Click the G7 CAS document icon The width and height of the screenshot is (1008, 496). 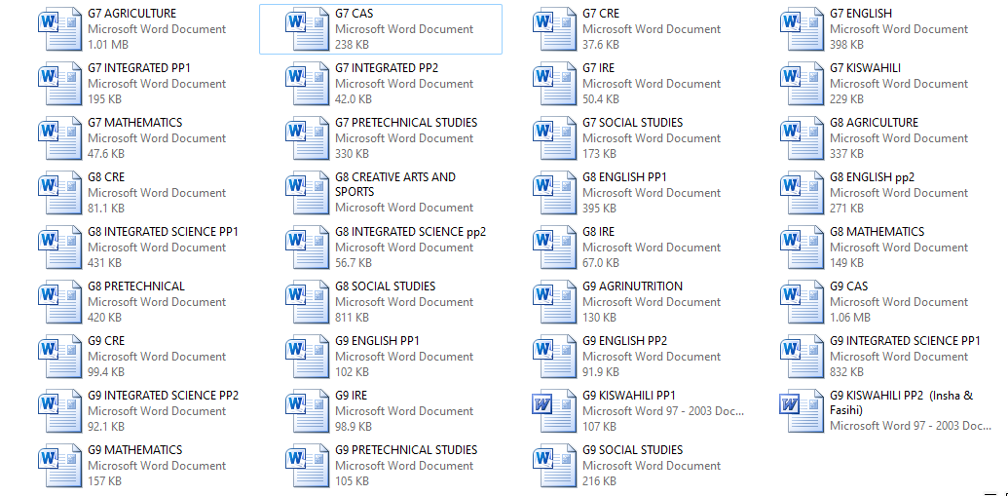point(307,29)
